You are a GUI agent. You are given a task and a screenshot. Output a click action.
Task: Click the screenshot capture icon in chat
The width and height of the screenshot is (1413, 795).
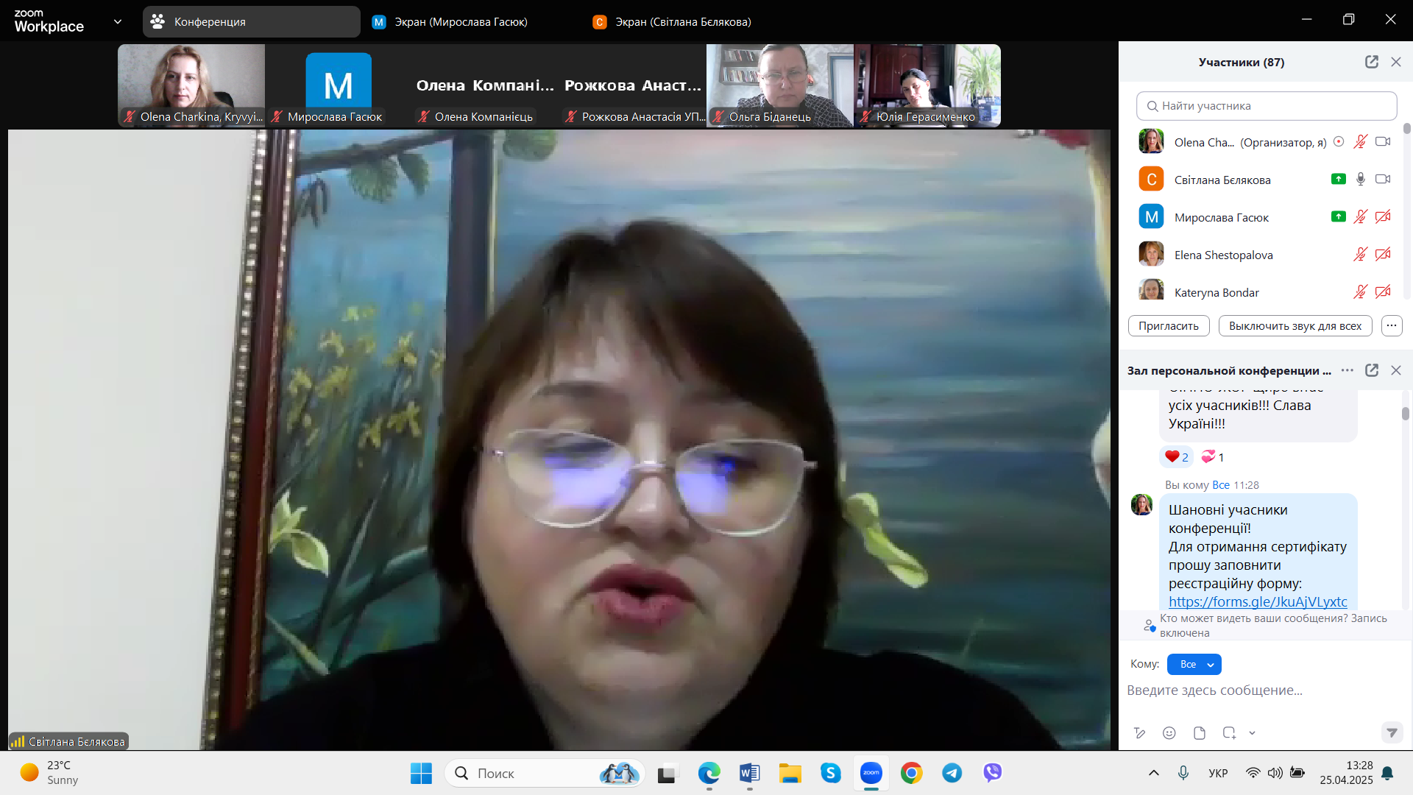[x=1229, y=732]
